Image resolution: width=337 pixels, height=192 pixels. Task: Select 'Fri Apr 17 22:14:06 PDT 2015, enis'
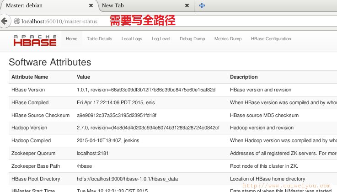coord(116,102)
